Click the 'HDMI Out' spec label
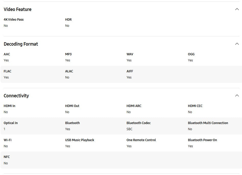Screen dimensions: 242x175 point(72,106)
